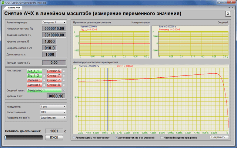Screen dimensions: 237x148
Task: Click the Уровень 0 дБ field 0000.10
Action: pos(56,96)
